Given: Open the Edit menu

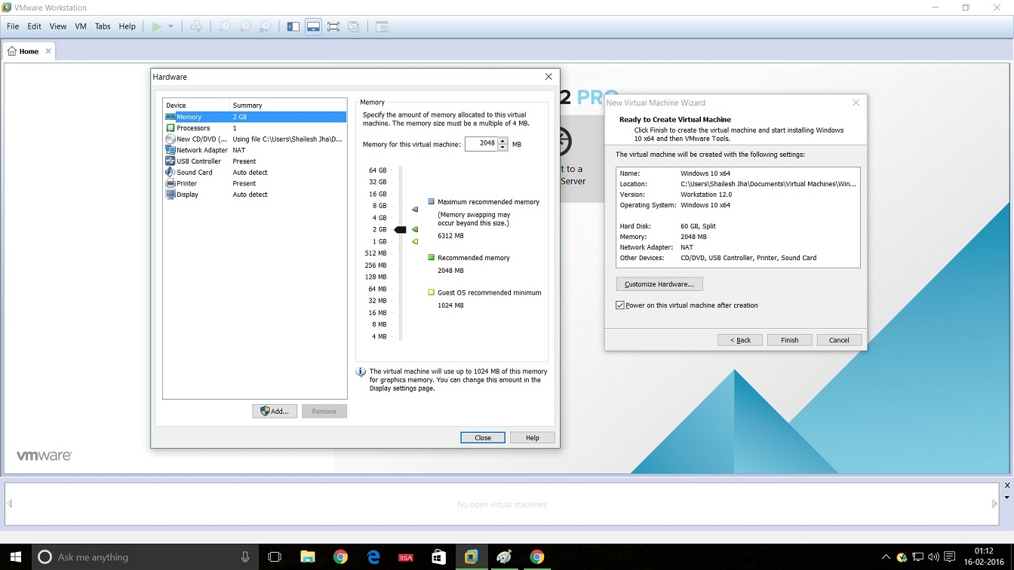Looking at the screenshot, I should 35,26.
